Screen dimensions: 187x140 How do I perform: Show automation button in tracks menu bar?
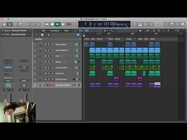pos(76,31)
